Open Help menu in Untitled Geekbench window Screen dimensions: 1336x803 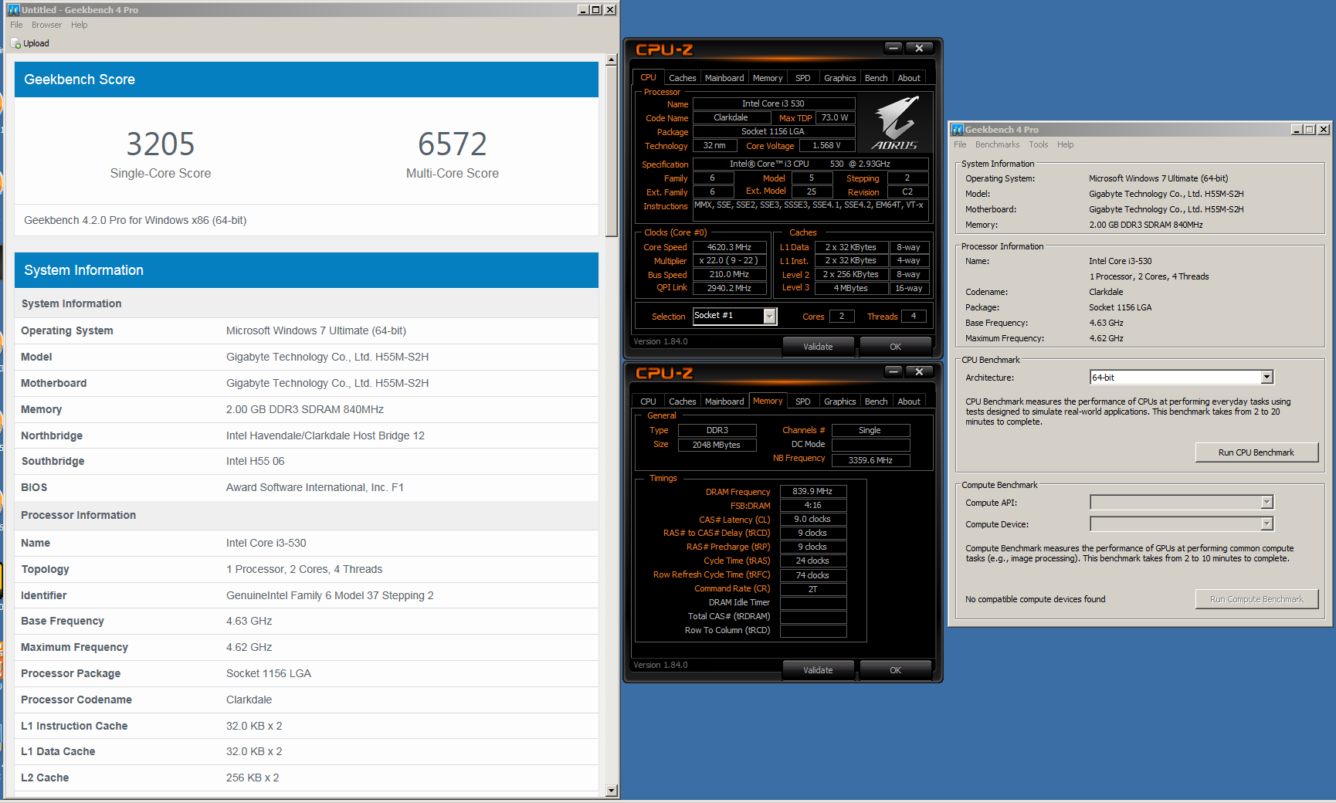[x=80, y=25]
